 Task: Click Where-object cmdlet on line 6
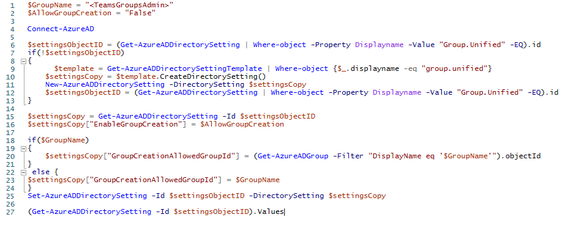(280, 45)
